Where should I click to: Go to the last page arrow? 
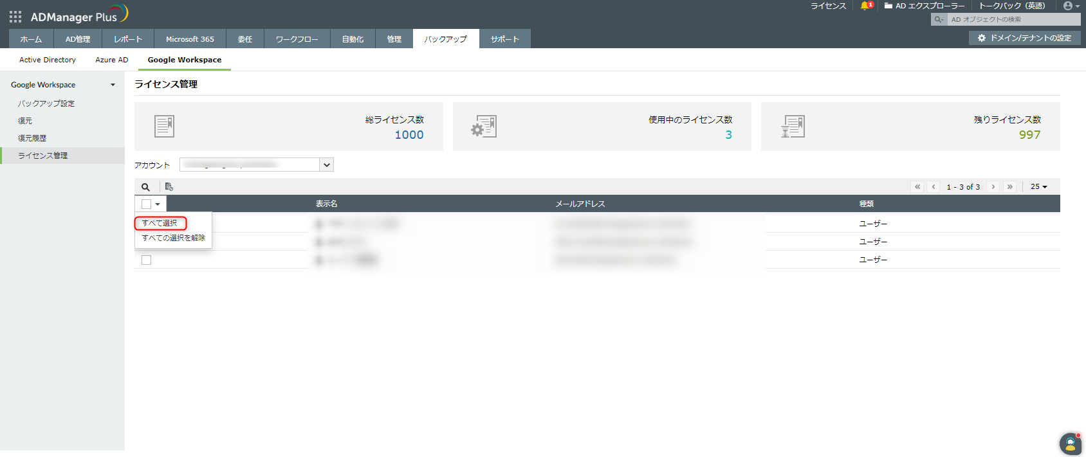(x=1010, y=186)
